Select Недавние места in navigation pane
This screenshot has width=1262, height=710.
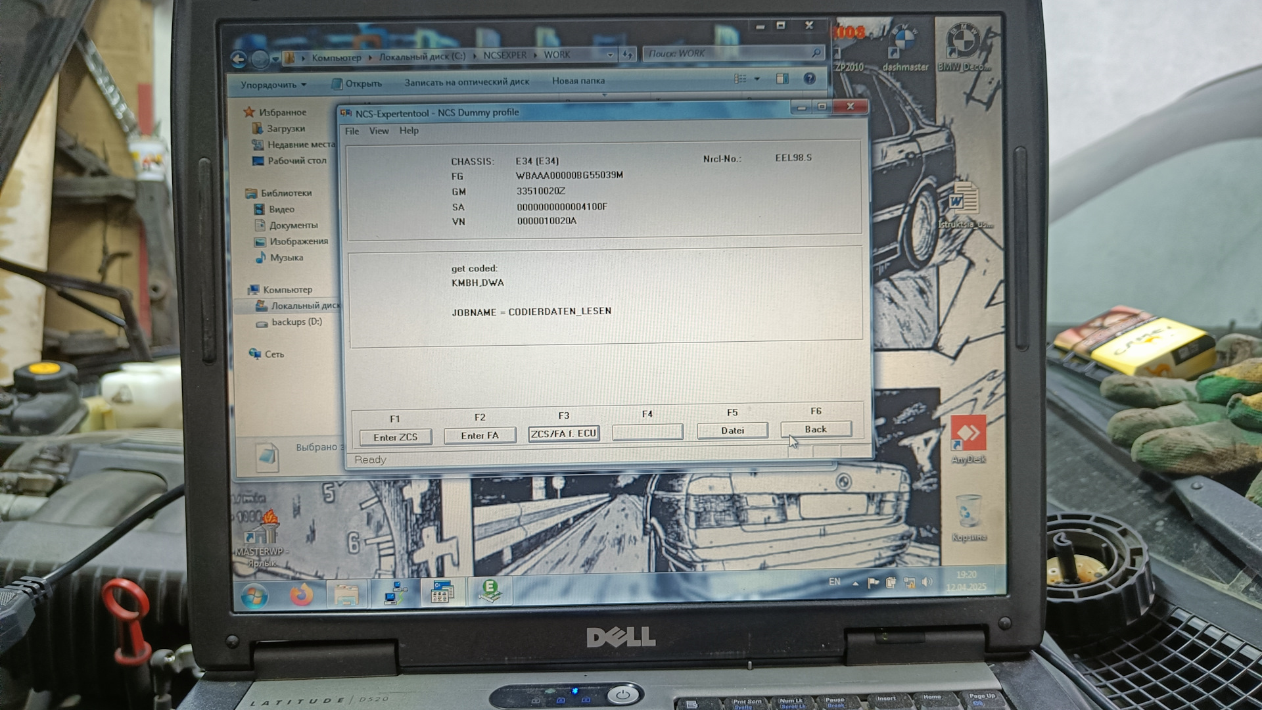pyautogui.click(x=293, y=145)
